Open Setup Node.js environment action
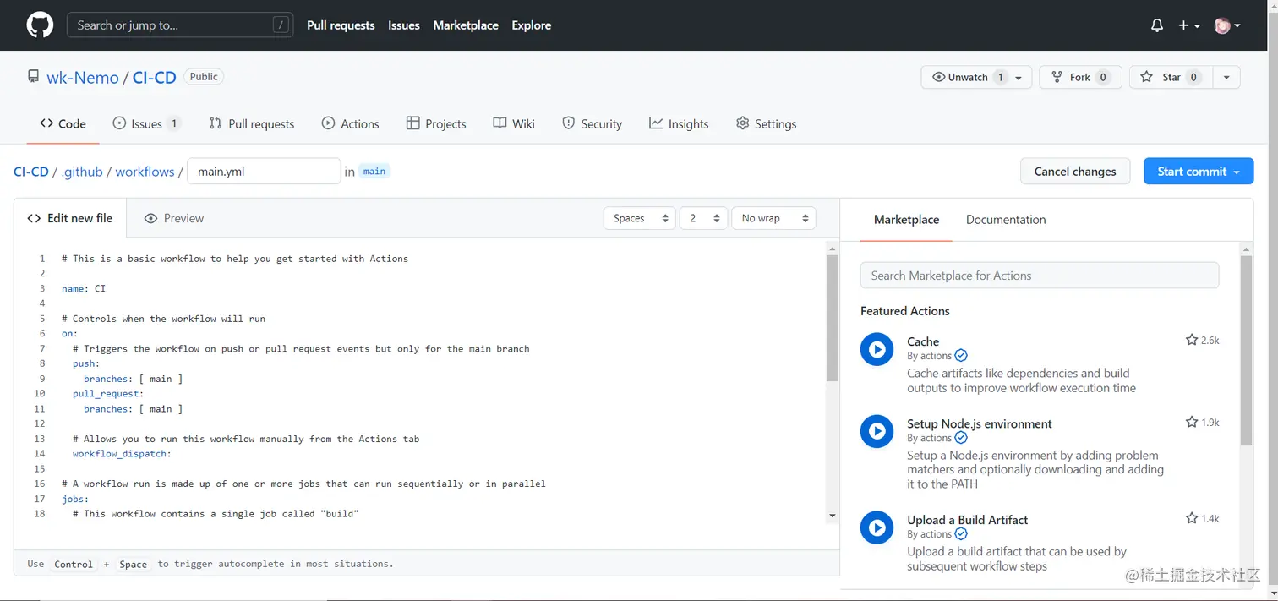 pyautogui.click(x=980, y=423)
